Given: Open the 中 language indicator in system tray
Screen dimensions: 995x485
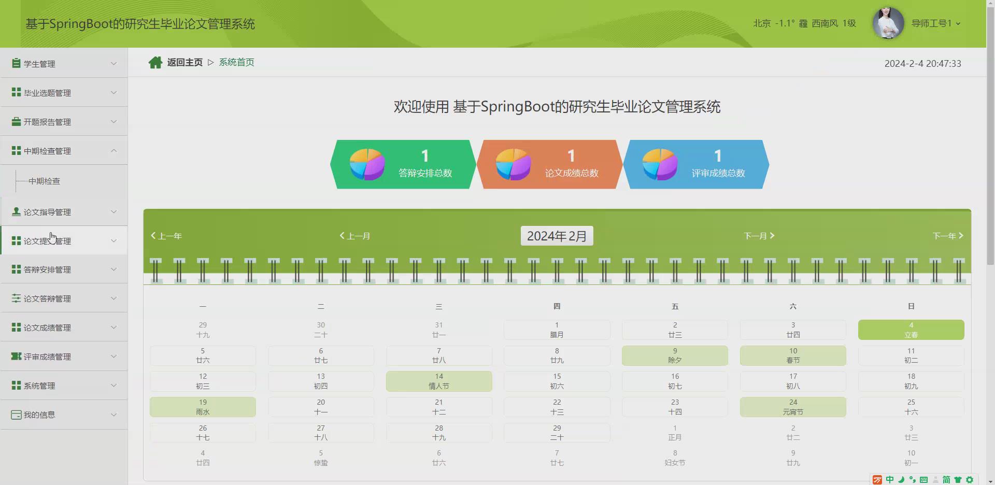Looking at the screenshot, I should click(x=890, y=480).
